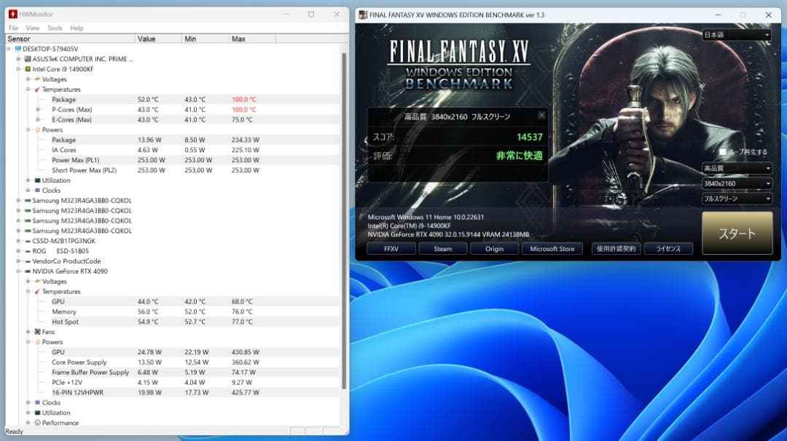Viewport: 787px width, 441px height.
Task: Click the Utilization icon in the GPU section
Action: click(x=36, y=413)
